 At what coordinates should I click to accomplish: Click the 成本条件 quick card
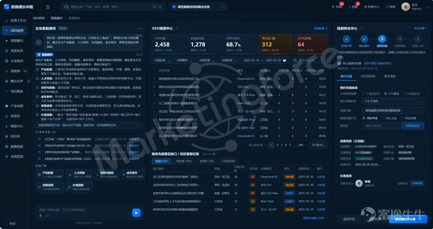[x=133, y=175]
